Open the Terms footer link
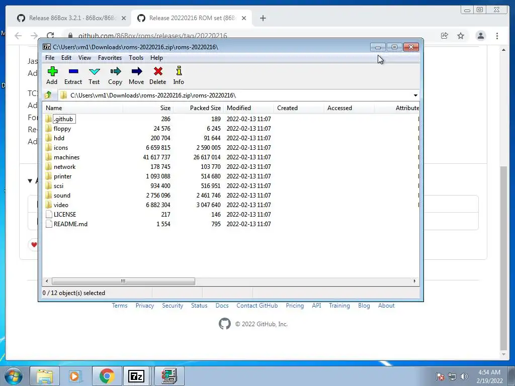Screen dimensions: 515x386 tap(120, 306)
